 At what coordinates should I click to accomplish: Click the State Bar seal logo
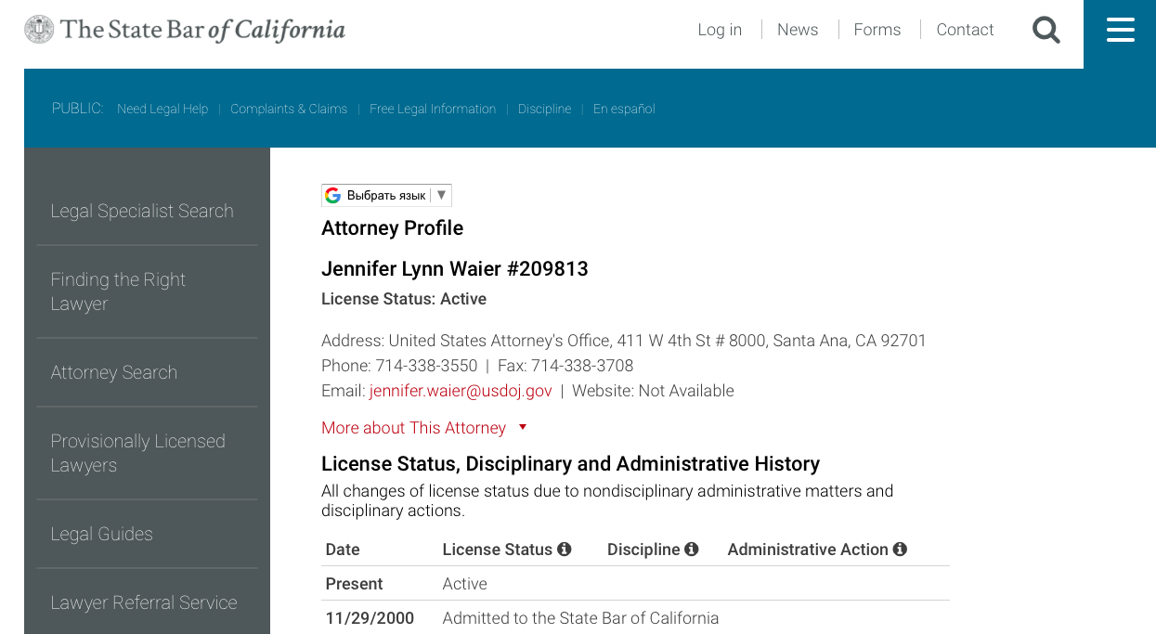pos(39,30)
